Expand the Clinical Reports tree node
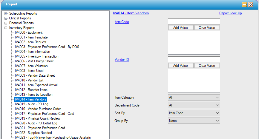This screenshot has height=139, width=259. point(6,18)
